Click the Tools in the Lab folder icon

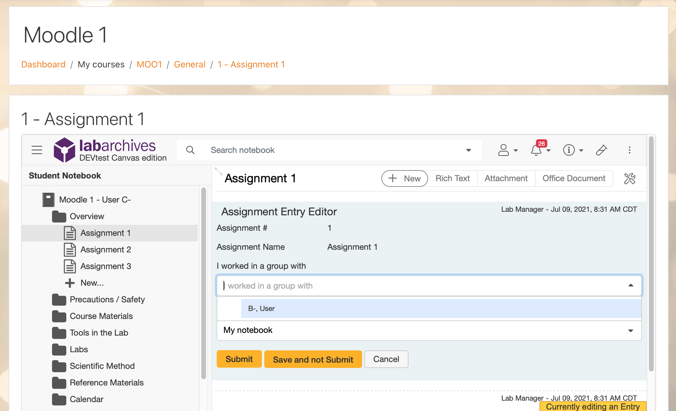pyautogui.click(x=59, y=333)
